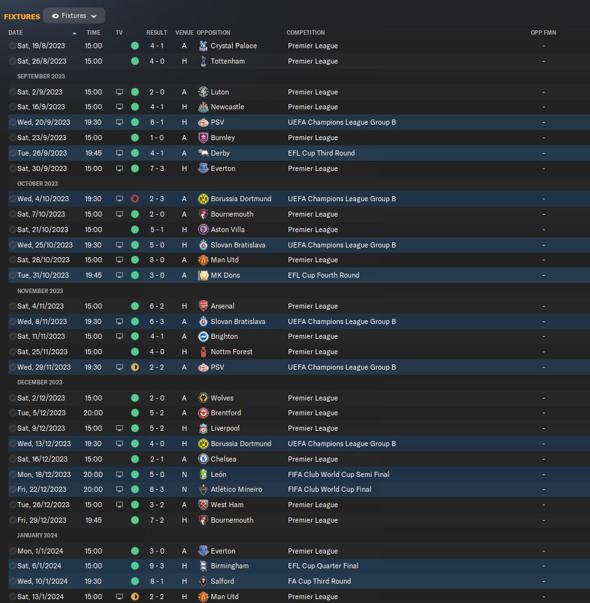
Task: Select the Sat, 2/12/2023 row tick circle
Action: (x=13, y=398)
